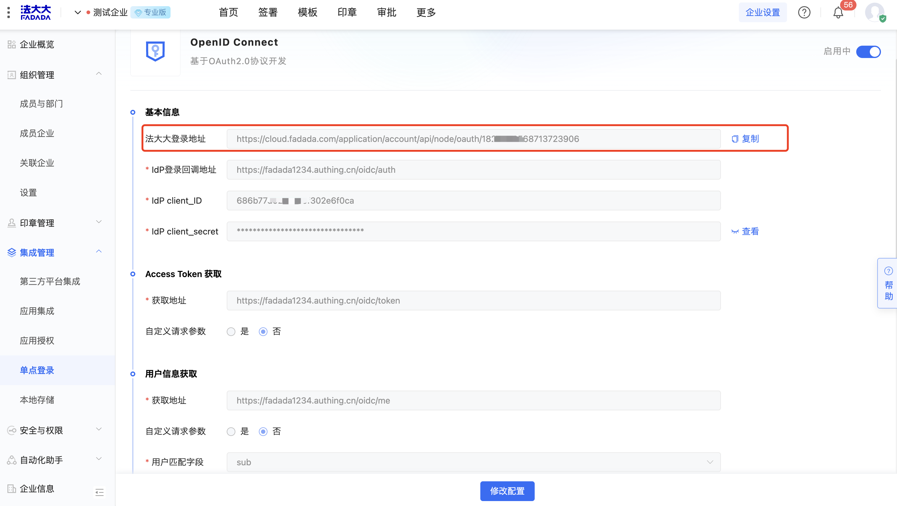This screenshot has width=897, height=506.
Task: Open 设置 under 组织管理
Action: [x=28, y=193]
